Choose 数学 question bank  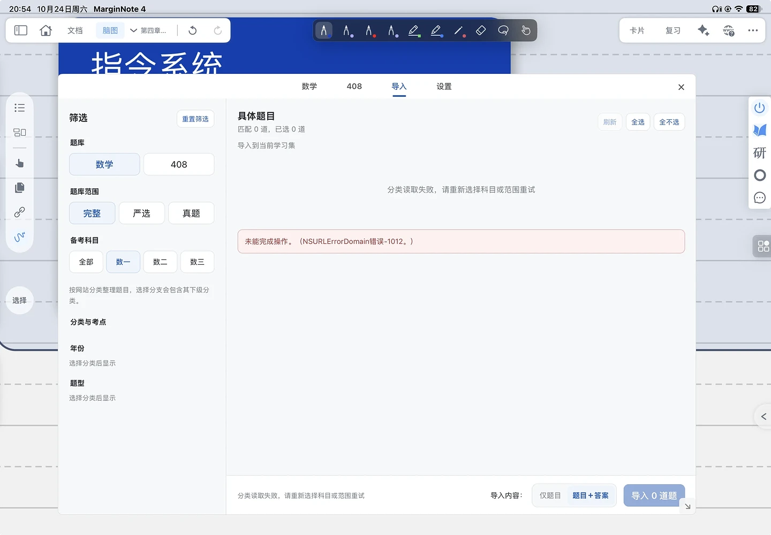point(104,164)
